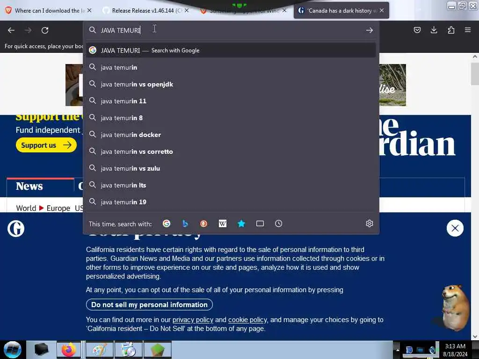Click the yellow Support us button
479x359 pixels.
point(46,145)
